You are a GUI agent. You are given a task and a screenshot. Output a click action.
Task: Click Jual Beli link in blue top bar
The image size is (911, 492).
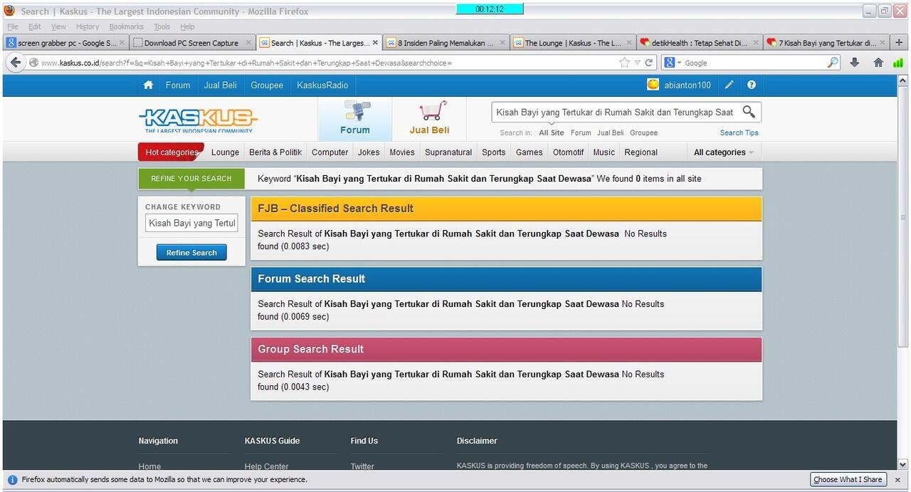(x=221, y=85)
